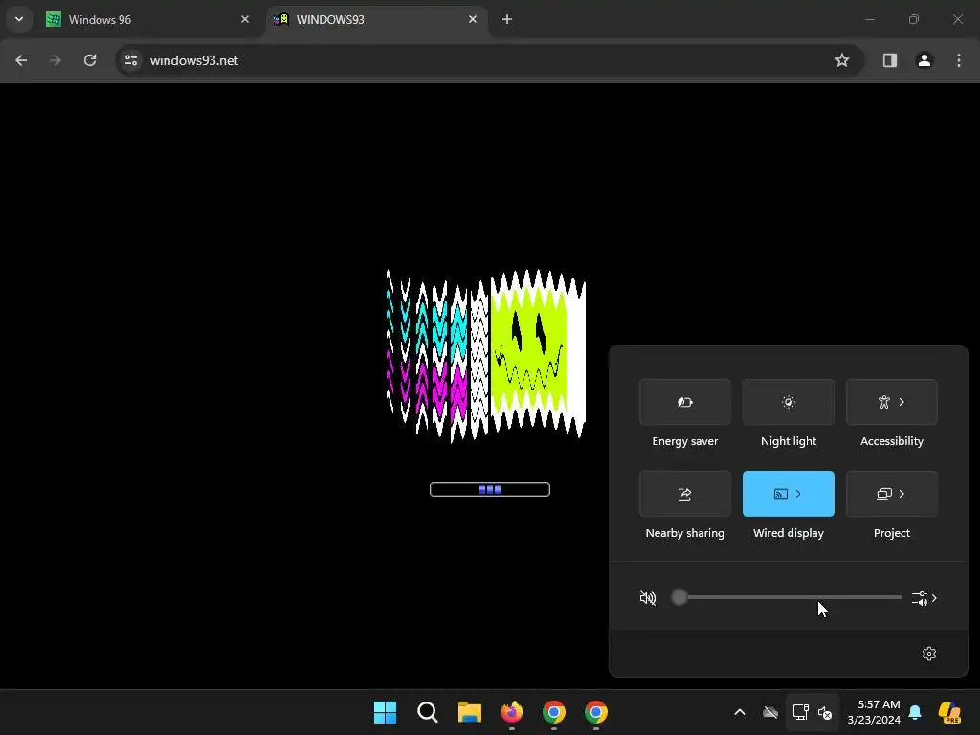Click the windows93.net address bar

(x=489, y=60)
